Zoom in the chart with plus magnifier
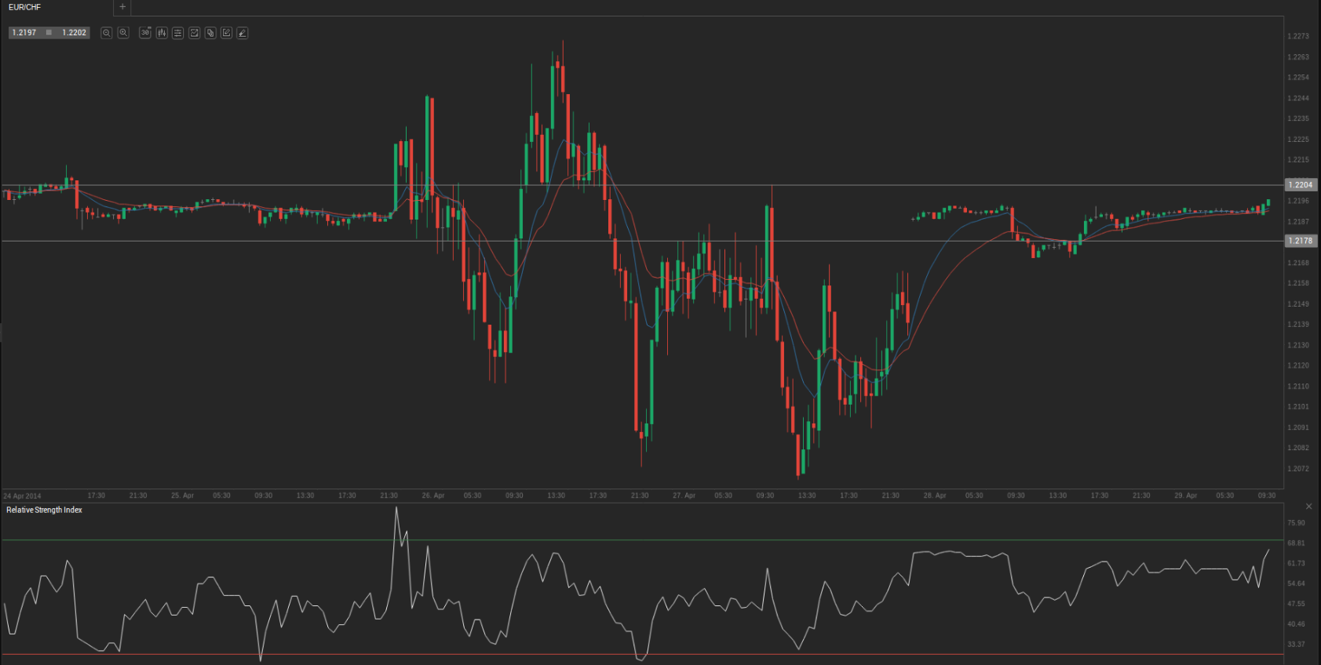The image size is (1321, 665). [x=123, y=33]
